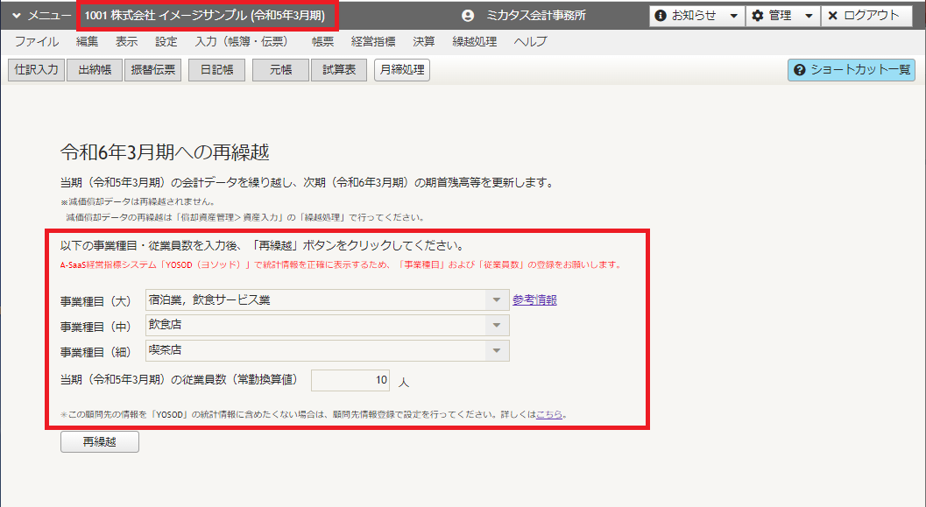Click the info icon on お知らせ

click(x=661, y=16)
